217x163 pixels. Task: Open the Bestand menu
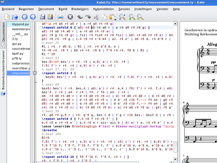click(x=8, y=9)
